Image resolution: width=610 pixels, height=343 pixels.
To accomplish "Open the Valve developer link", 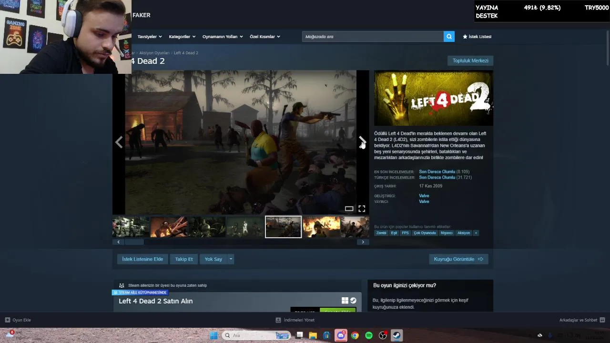I will pyautogui.click(x=424, y=196).
